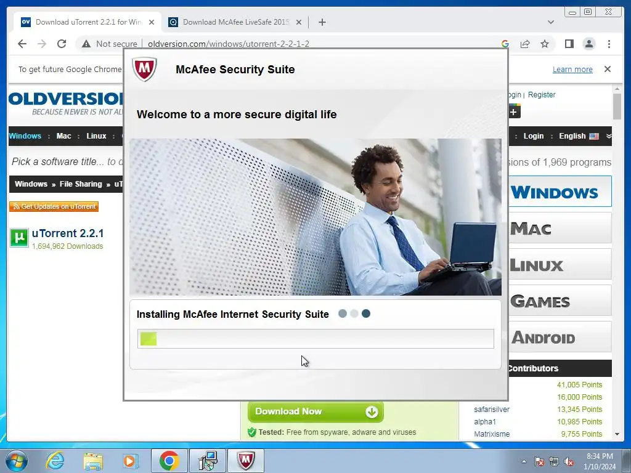
Task: Open the WINDOWS category banner
Action: click(560, 192)
